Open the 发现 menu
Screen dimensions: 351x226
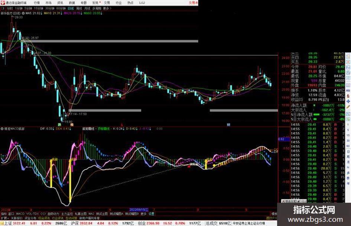click(x=95, y=3)
